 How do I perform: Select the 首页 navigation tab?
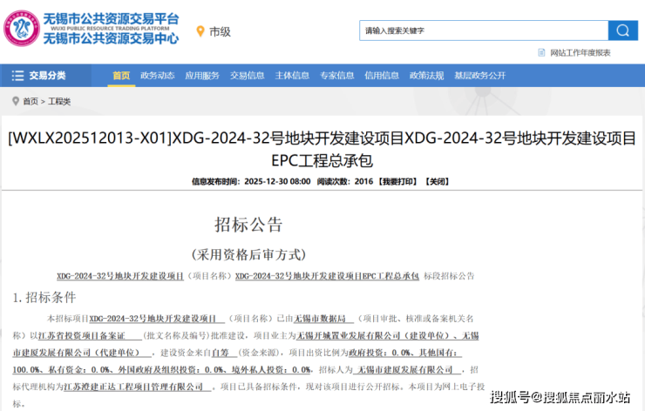pos(121,76)
